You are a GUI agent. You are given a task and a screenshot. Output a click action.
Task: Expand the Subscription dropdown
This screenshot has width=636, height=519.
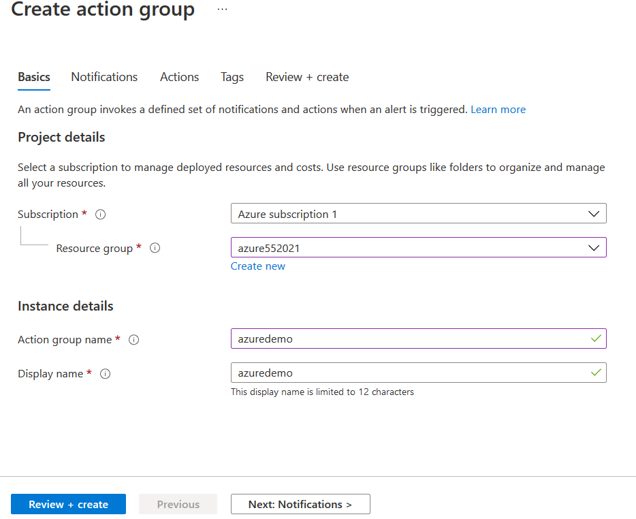point(593,214)
